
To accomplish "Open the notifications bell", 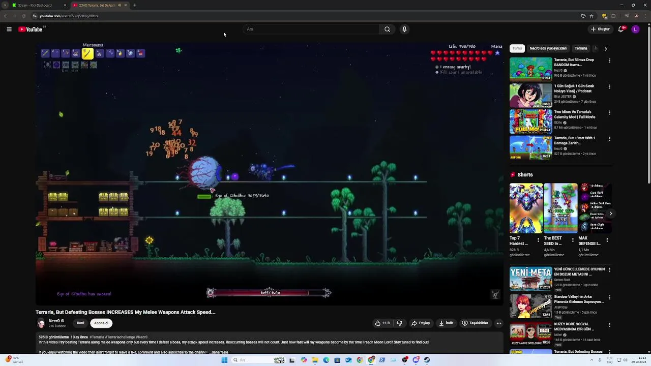I will coord(621,29).
